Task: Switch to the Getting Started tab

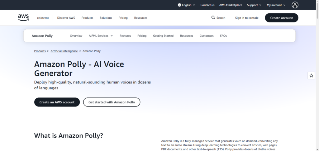Action: (x=163, y=36)
